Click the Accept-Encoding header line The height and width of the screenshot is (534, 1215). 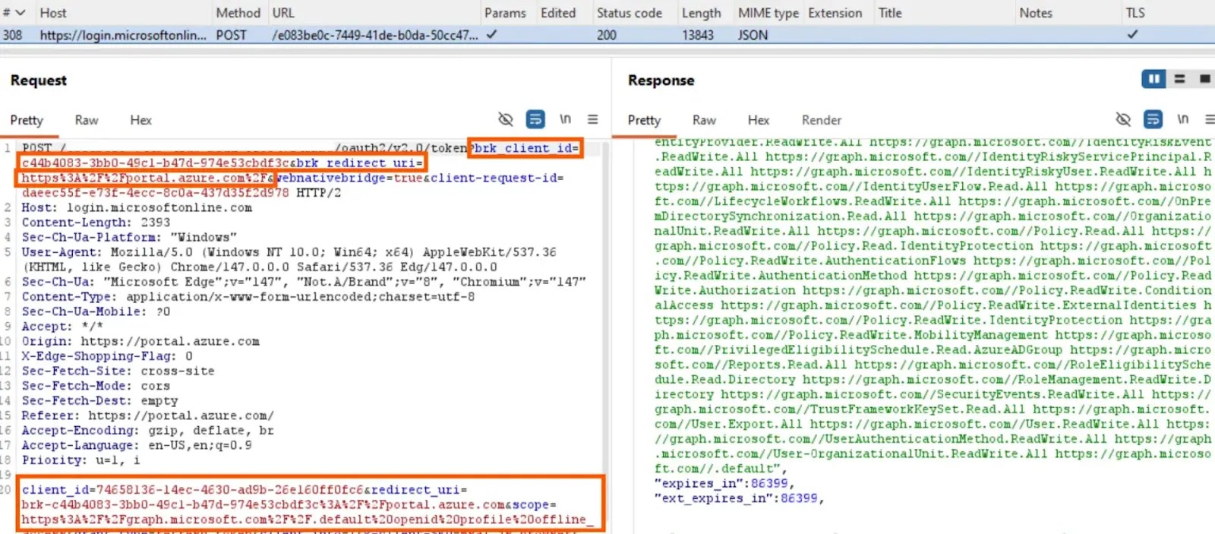coord(147,431)
